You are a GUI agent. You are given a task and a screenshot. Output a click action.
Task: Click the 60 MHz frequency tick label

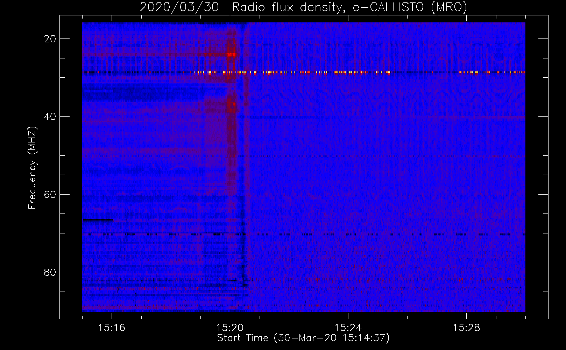50,194
